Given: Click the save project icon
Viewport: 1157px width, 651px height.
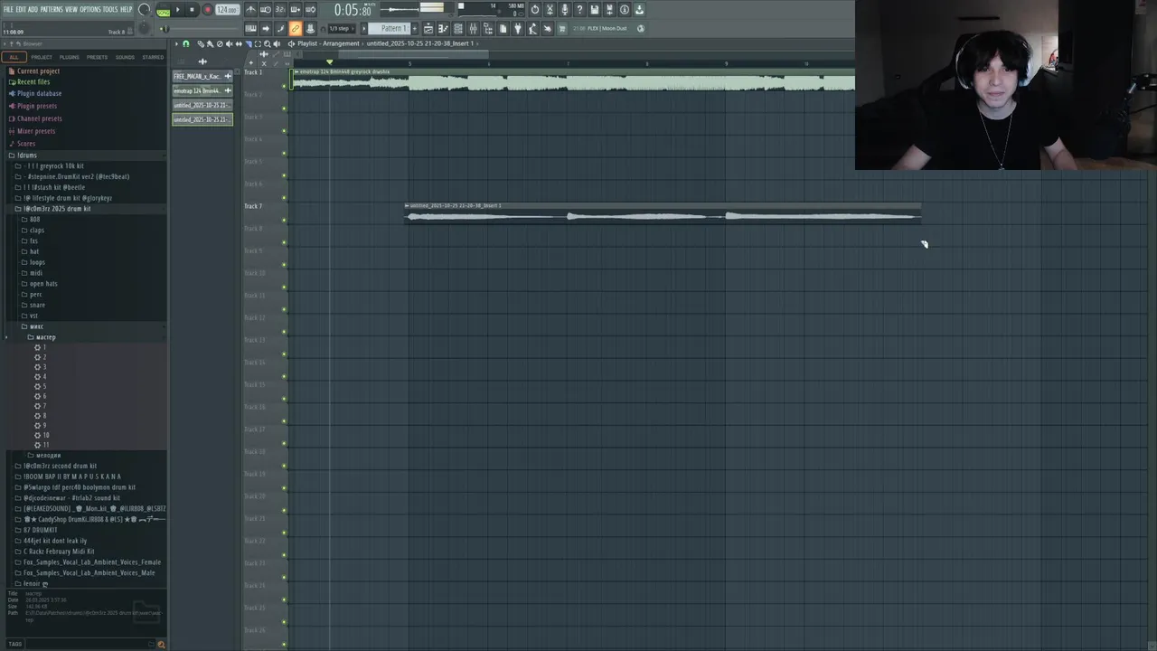Looking at the screenshot, I should pyautogui.click(x=595, y=10).
